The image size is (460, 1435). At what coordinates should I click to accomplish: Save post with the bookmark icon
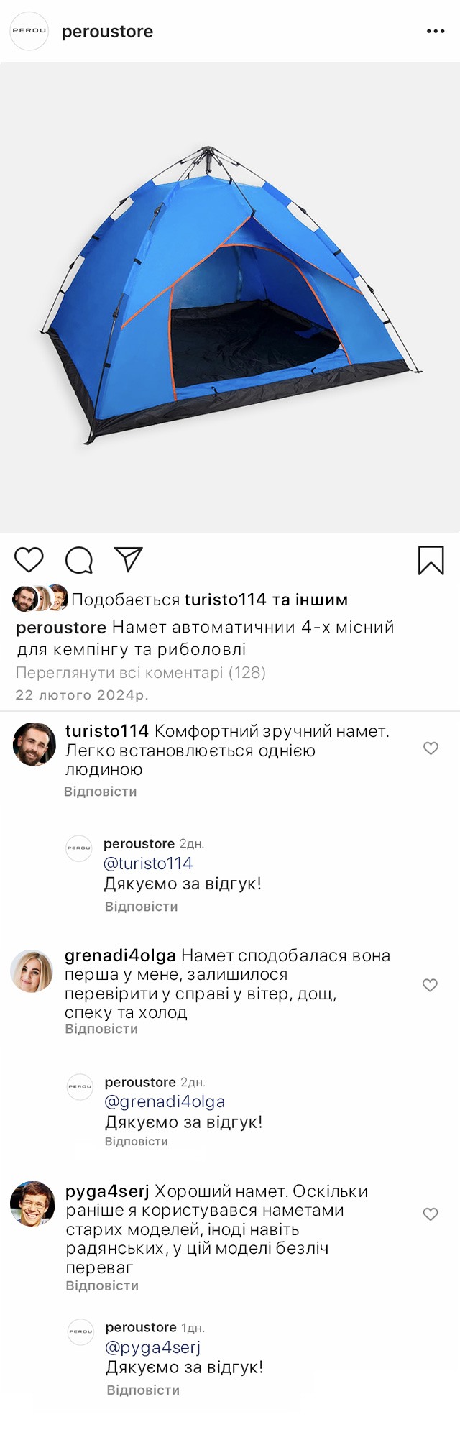pyautogui.click(x=431, y=560)
